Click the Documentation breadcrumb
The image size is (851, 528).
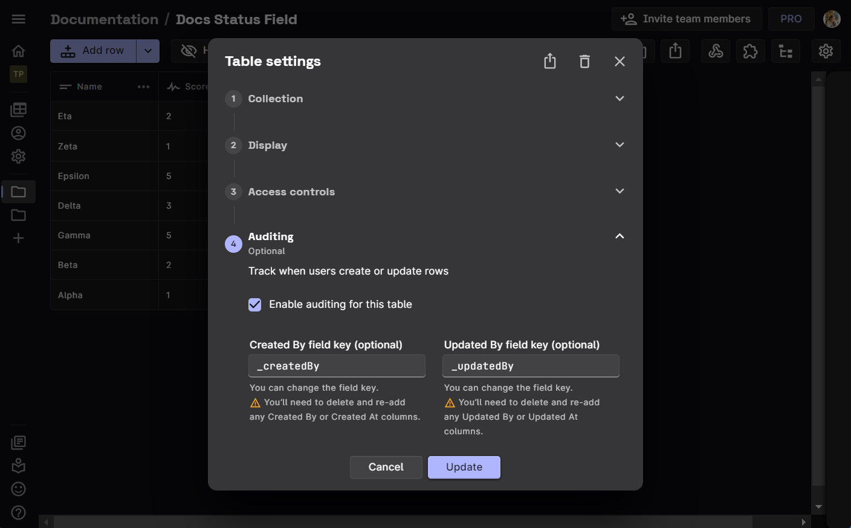[x=105, y=19]
